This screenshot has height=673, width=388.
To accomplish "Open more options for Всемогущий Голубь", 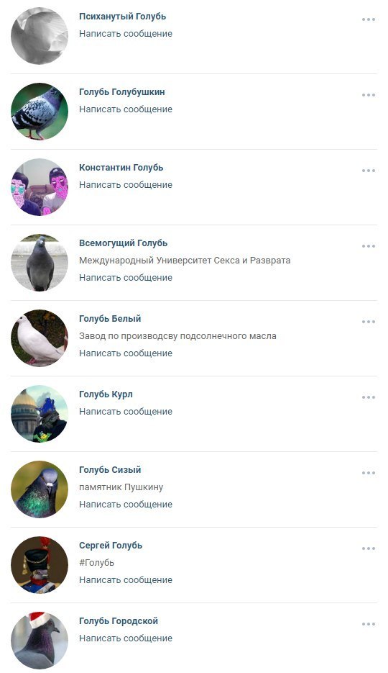I will point(369,246).
